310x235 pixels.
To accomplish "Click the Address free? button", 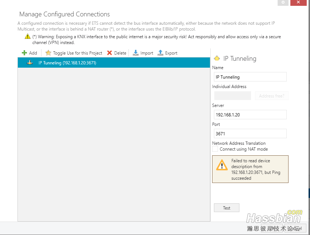I will pyautogui.click(x=271, y=96).
